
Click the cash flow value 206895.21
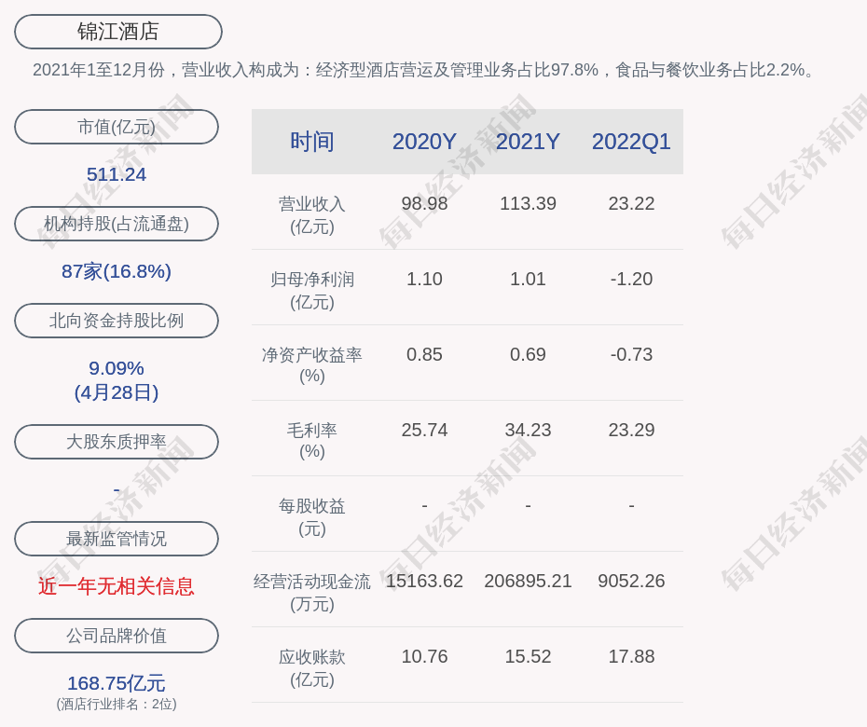528,581
